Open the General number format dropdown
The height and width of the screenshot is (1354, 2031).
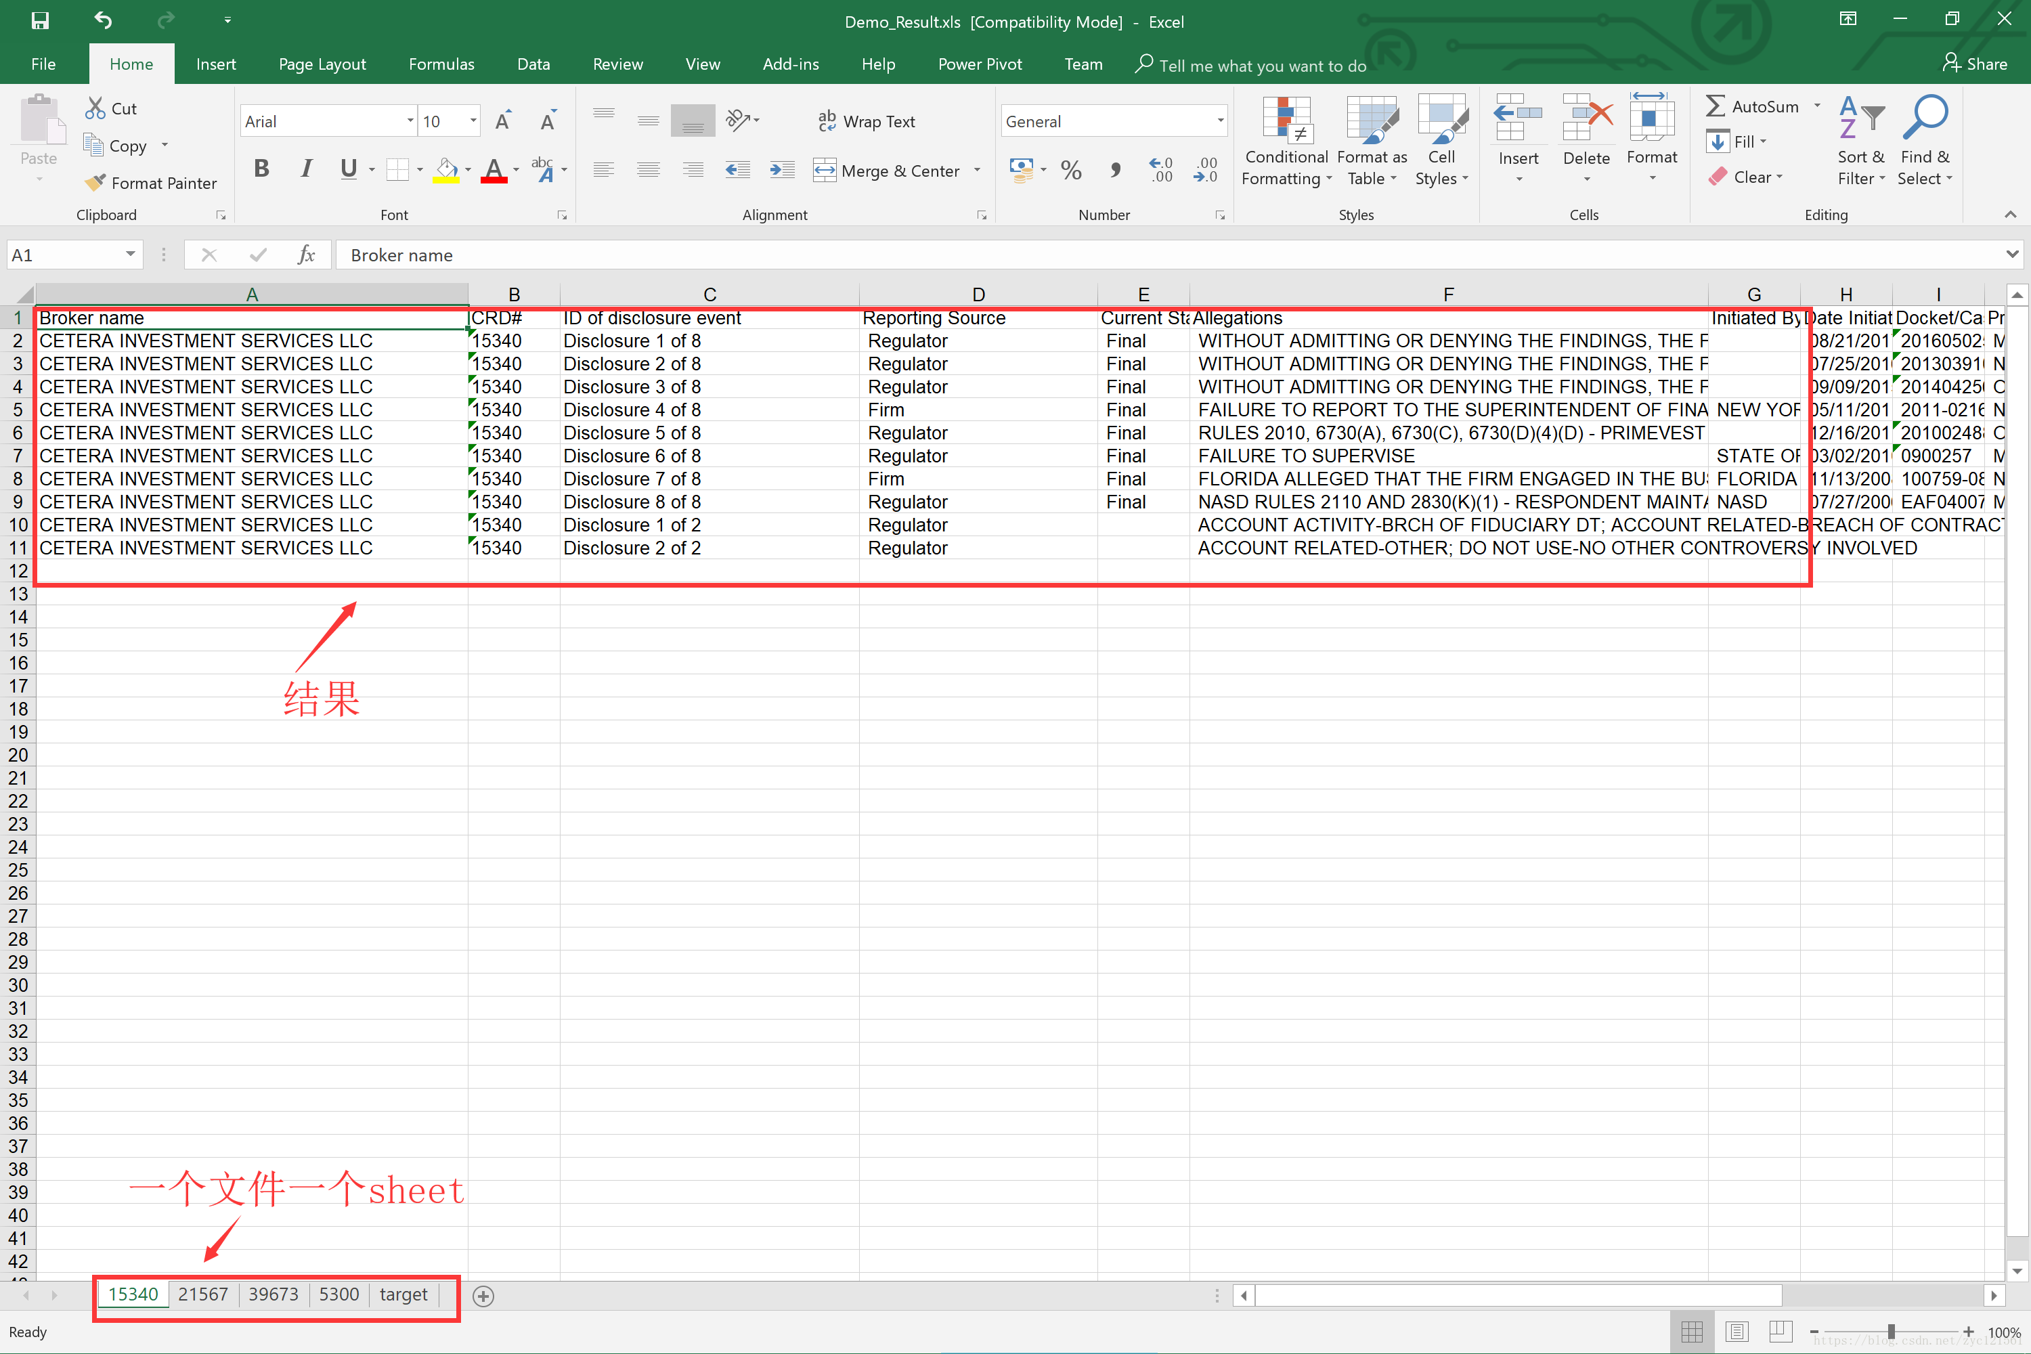[1220, 121]
